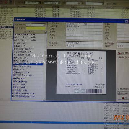Click the label print dialog title bar icon
Image resolution: width=129 pixels, height=129 pixels.
15,19
